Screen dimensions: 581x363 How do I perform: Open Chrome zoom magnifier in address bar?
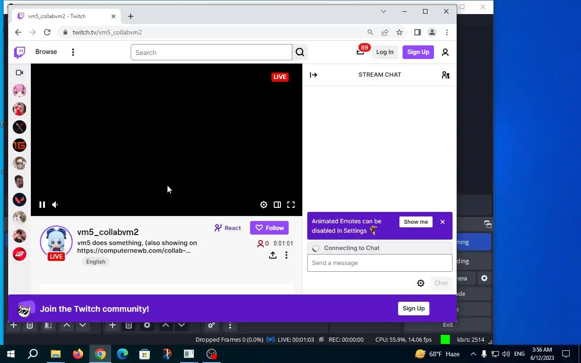pyautogui.click(x=370, y=32)
